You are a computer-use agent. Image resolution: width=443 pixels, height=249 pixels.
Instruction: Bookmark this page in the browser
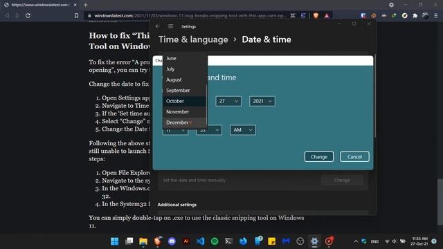coord(76,15)
